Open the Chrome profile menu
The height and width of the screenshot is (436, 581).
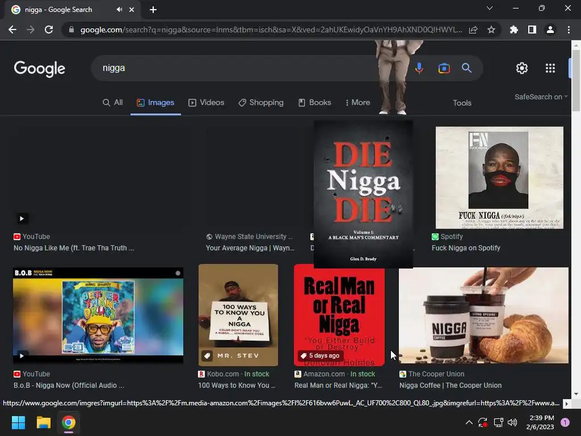550,30
